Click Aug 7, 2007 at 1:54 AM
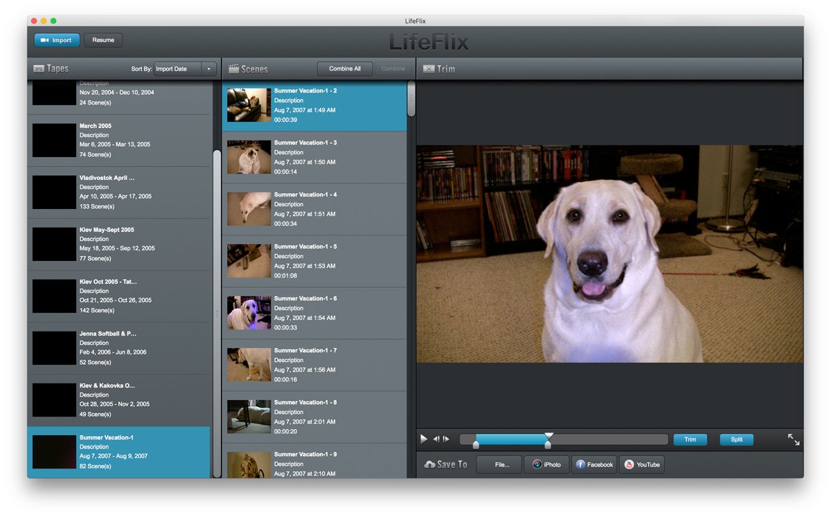This screenshot has width=831, height=517. point(305,318)
